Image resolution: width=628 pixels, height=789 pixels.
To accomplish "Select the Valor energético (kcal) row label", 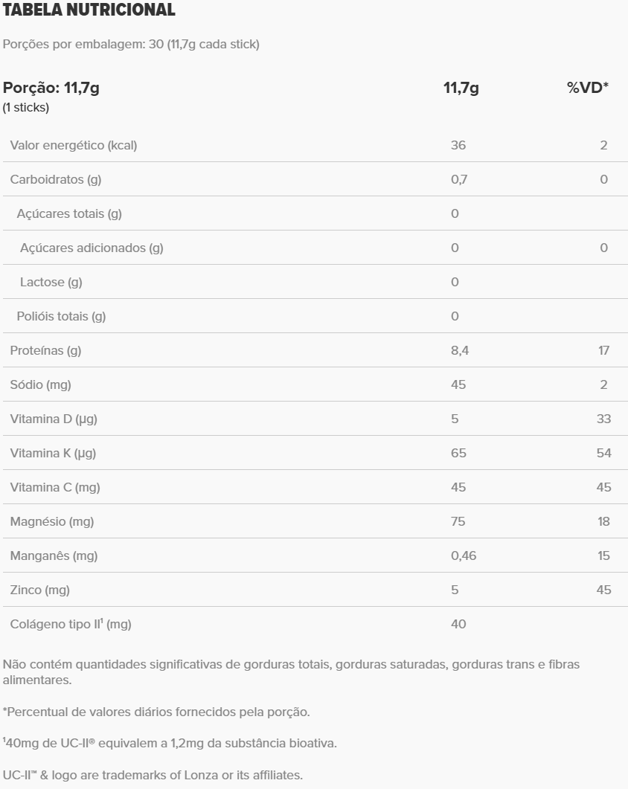I will 74,145.
